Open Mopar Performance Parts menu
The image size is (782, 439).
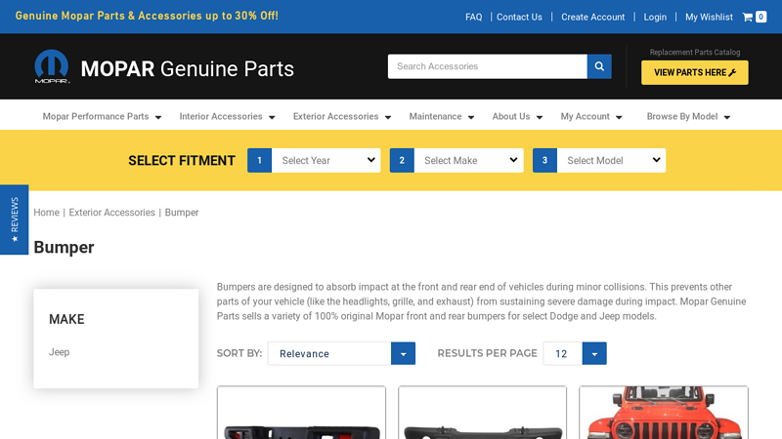pos(102,116)
